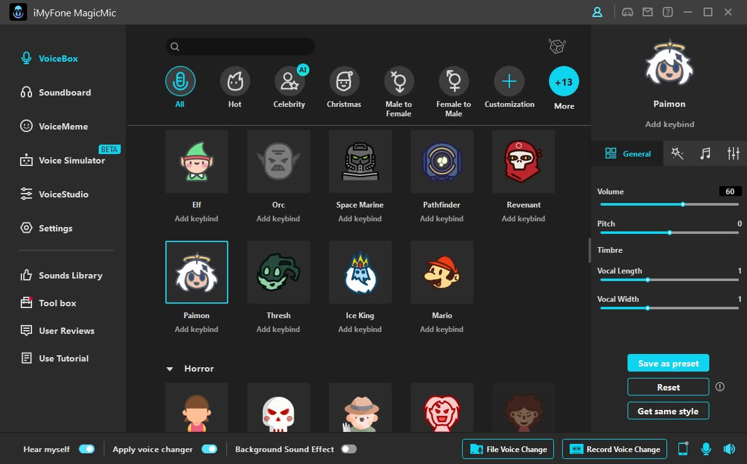This screenshot has width=747, height=464.
Task: Adjust the Vocal Length slider
Action: point(670,280)
